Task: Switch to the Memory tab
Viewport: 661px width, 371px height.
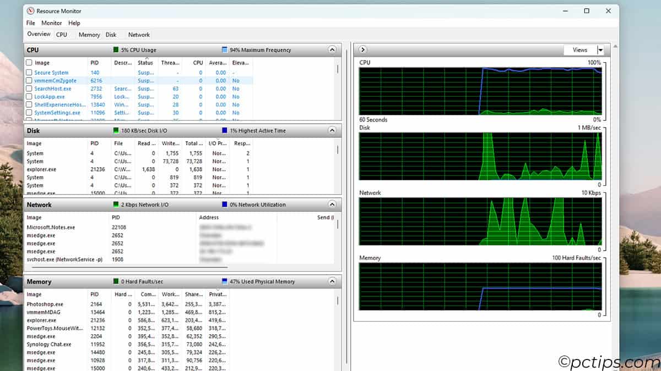Action: click(89, 34)
